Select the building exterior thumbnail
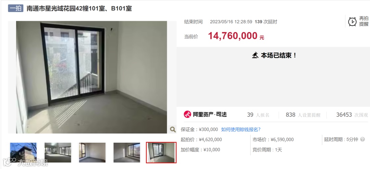Image resolution: width=370 pixels, height=169 pixels. coord(23,152)
